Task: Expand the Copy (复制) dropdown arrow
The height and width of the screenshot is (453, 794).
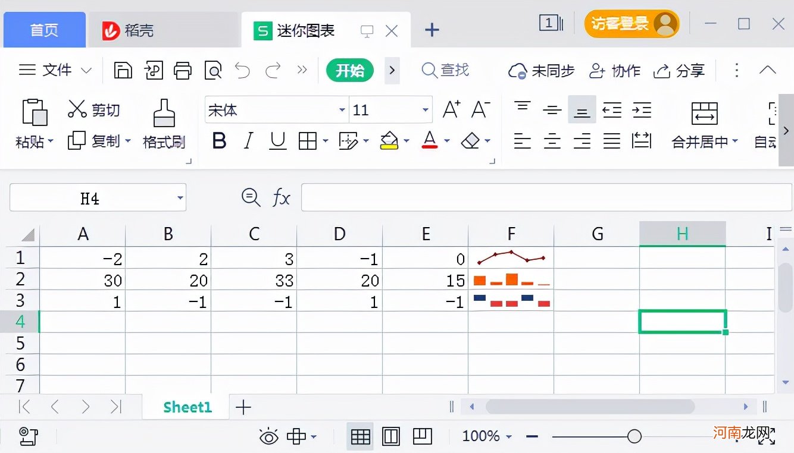Action: (x=127, y=141)
